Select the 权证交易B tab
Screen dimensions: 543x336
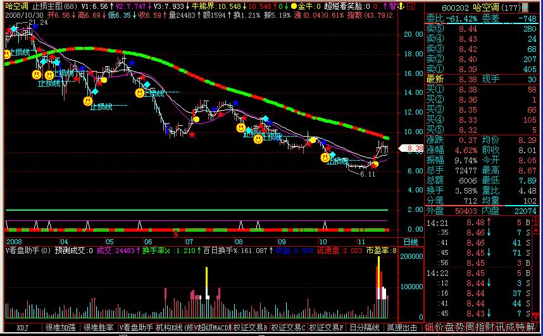tap(251, 327)
